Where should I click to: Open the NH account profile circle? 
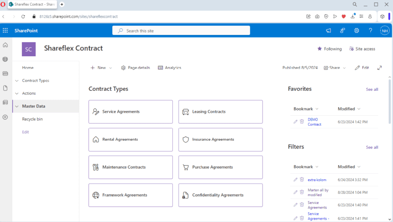pyautogui.click(x=384, y=31)
